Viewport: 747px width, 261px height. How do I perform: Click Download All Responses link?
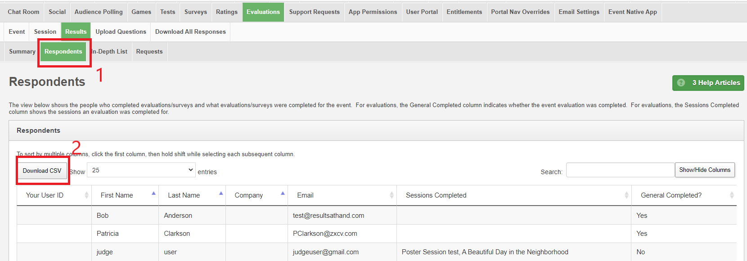190,32
